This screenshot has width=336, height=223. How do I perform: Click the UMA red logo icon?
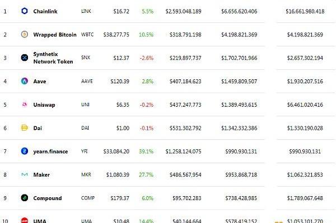(x=25, y=220)
